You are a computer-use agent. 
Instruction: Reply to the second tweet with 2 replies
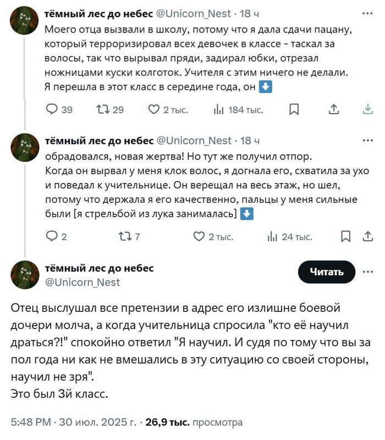[x=51, y=237]
